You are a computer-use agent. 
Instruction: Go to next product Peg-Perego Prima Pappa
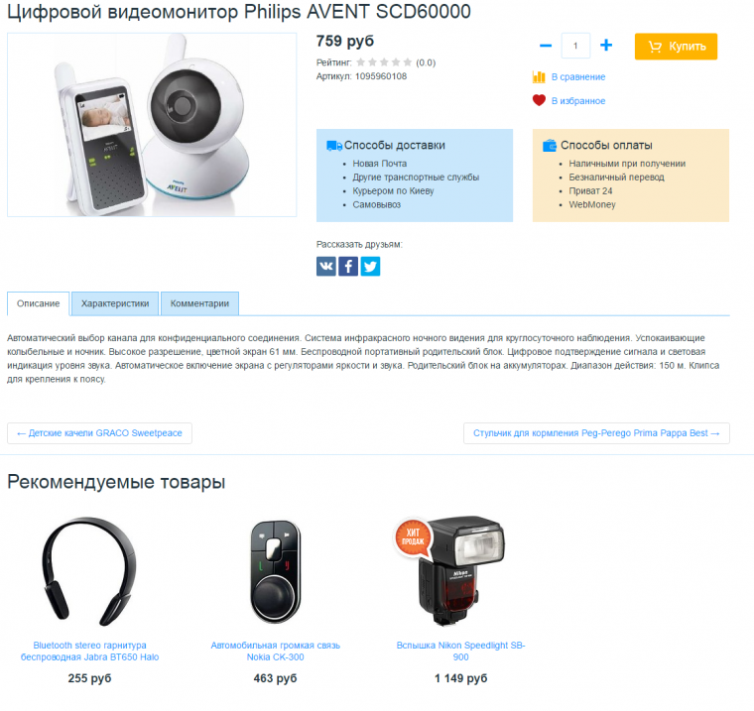click(x=596, y=433)
